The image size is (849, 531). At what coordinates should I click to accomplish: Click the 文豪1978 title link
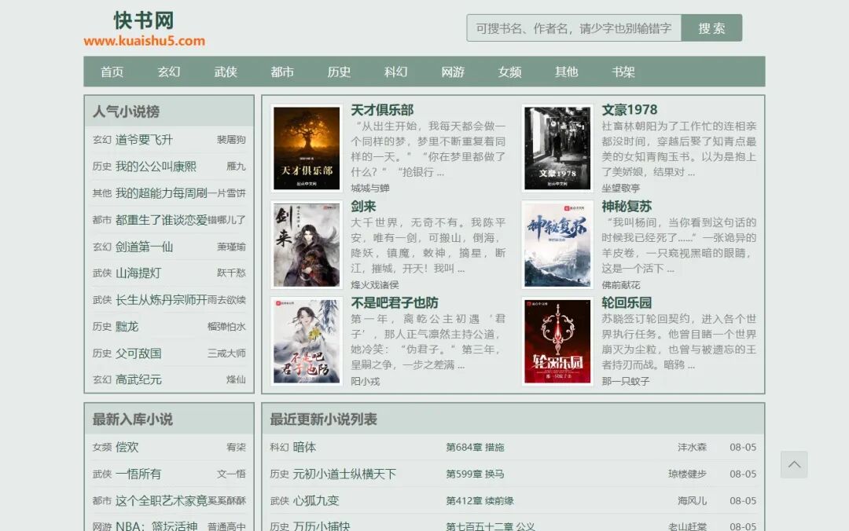click(x=629, y=110)
